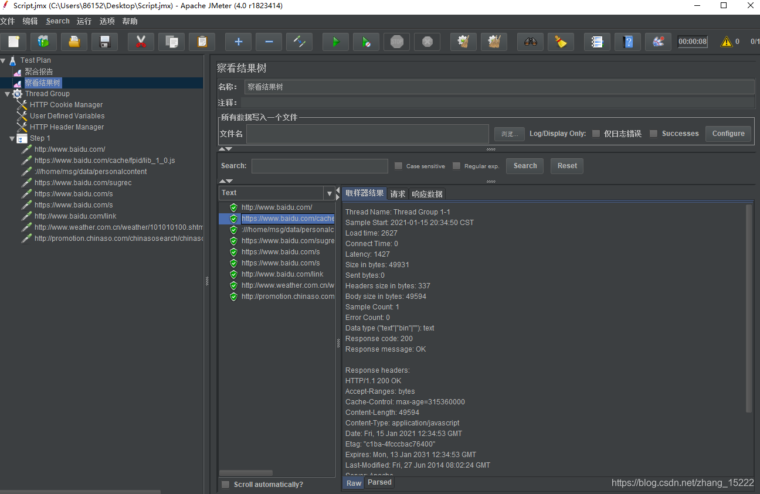Cut selected element with scissors icon

tap(141, 42)
